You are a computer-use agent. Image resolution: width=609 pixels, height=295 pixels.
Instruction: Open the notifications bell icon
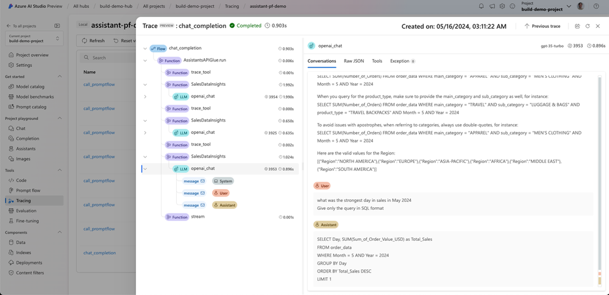tap(482, 6)
